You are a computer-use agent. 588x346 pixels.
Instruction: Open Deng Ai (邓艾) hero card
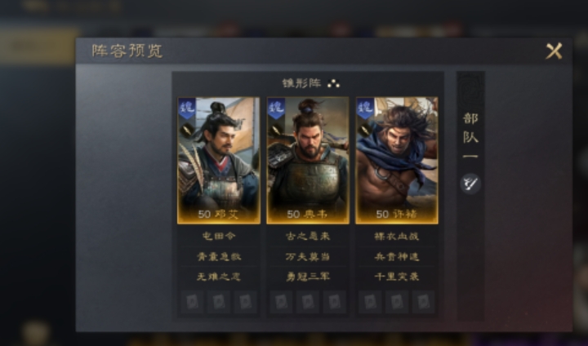[x=219, y=161]
